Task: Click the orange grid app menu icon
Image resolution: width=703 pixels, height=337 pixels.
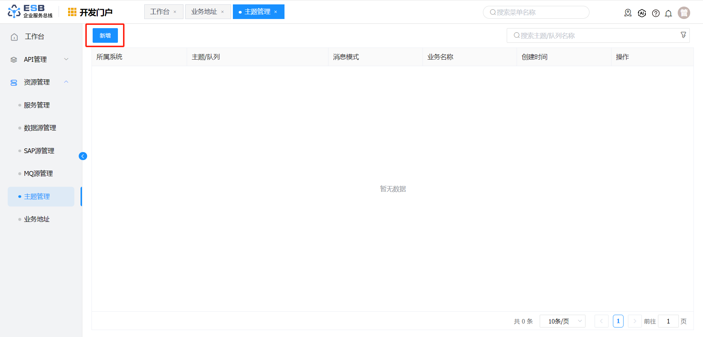Action: click(x=72, y=12)
